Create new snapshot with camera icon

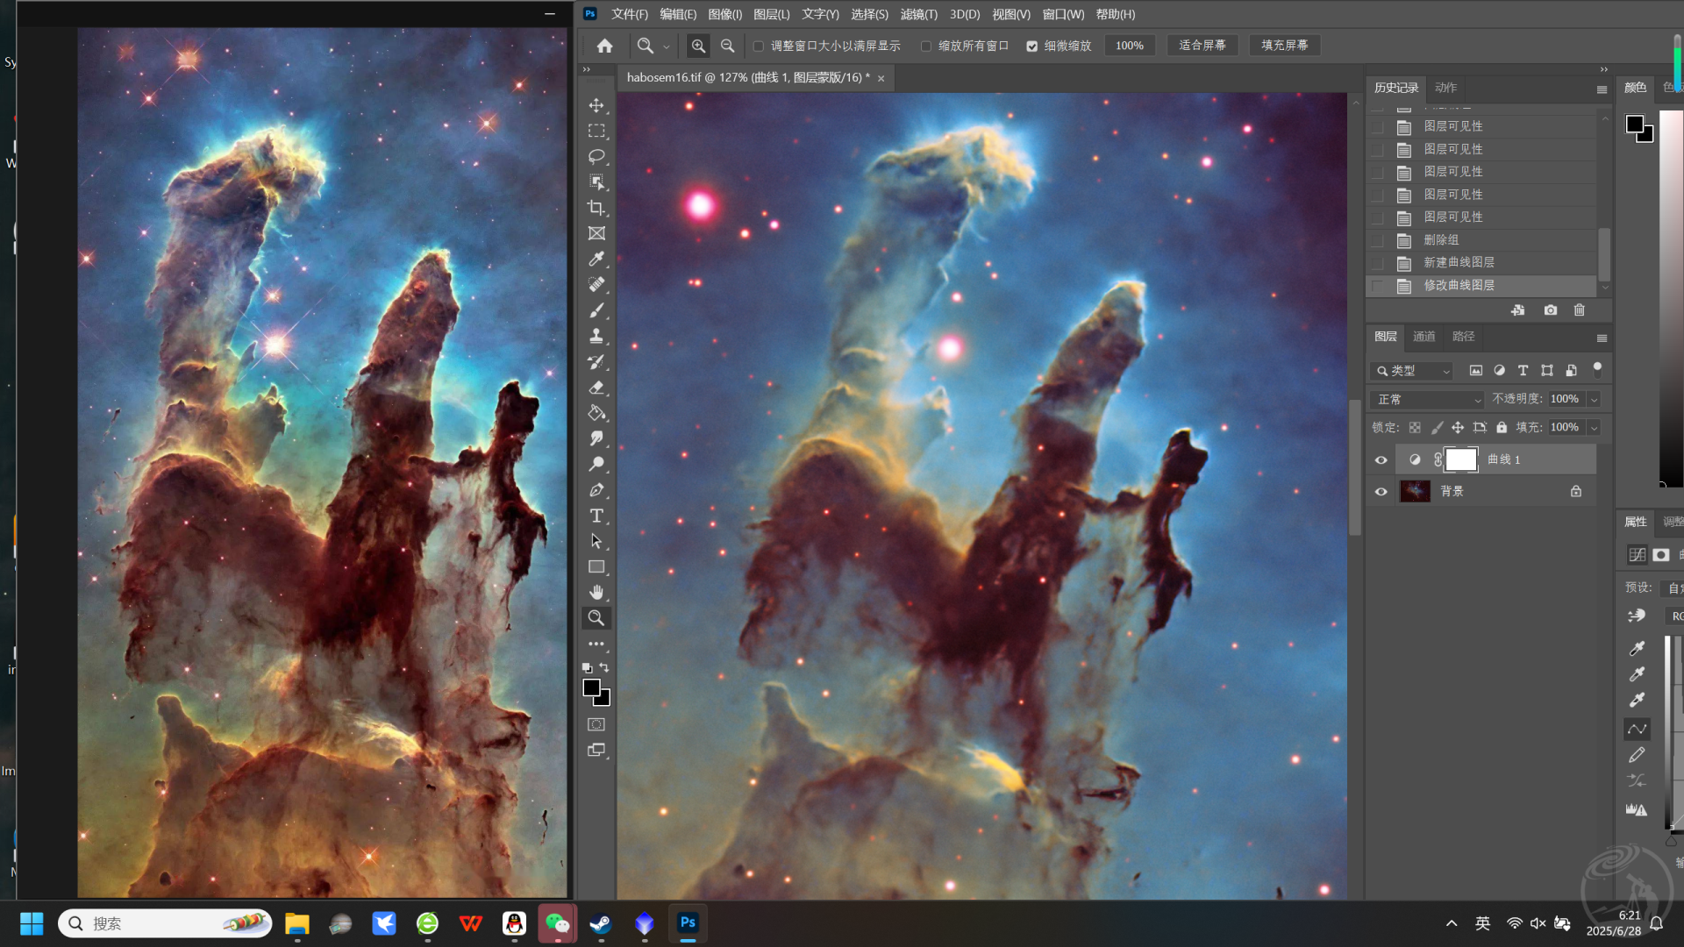coord(1551,310)
